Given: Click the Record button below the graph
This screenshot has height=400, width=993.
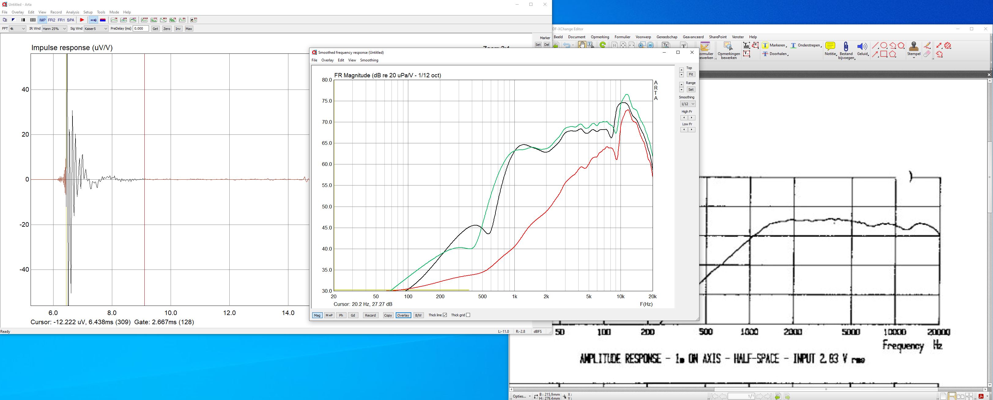Looking at the screenshot, I should (370, 315).
